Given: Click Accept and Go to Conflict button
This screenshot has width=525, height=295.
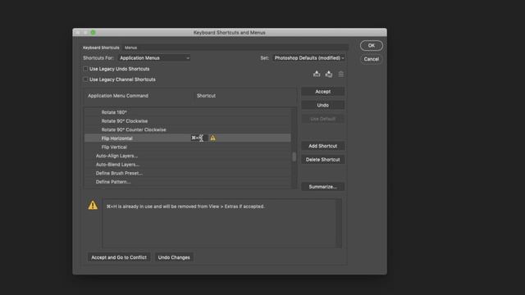Looking at the screenshot, I should coord(119,257).
